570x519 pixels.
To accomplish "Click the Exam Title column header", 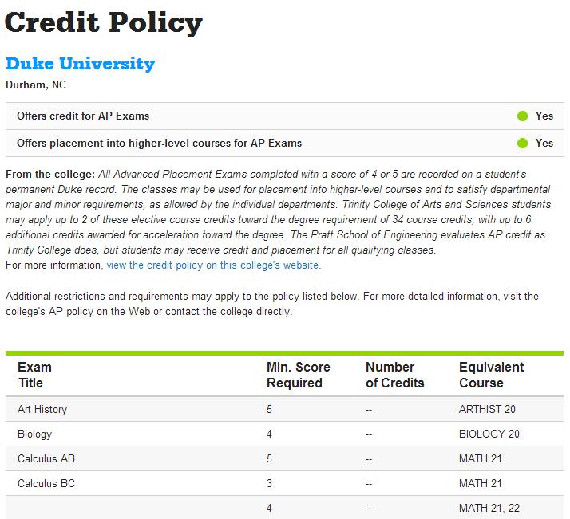I will [x=34, y=375].
